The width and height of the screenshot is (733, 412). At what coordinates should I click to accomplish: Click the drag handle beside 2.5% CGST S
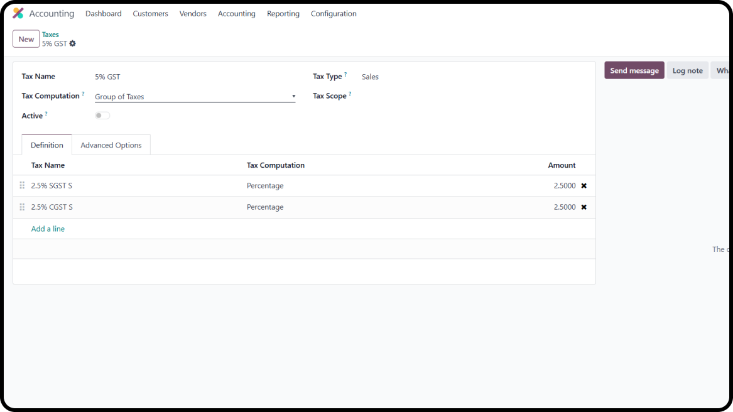tap(22, 207)
